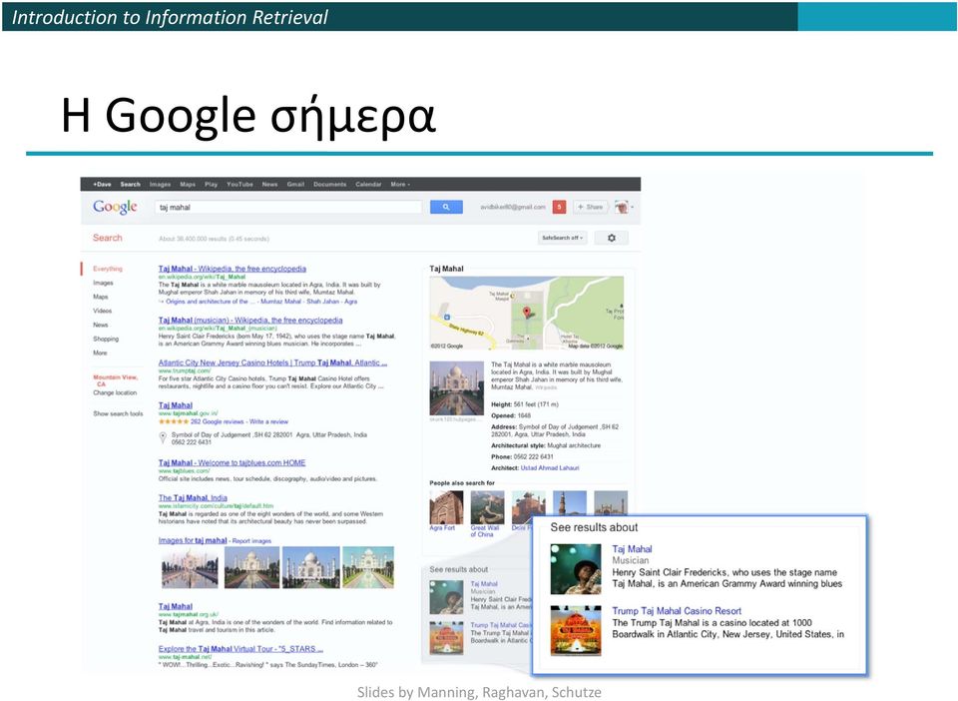Click Show search tools
Viewport: 958px width, 701px height.
click(x=118, y=413)
